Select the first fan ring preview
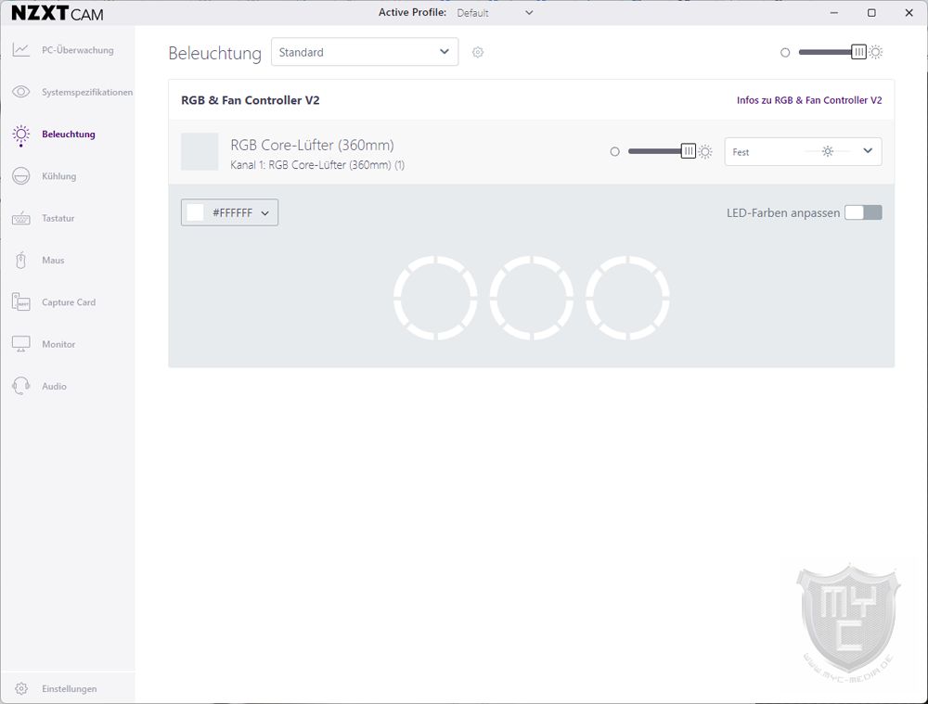 point(435,298)
